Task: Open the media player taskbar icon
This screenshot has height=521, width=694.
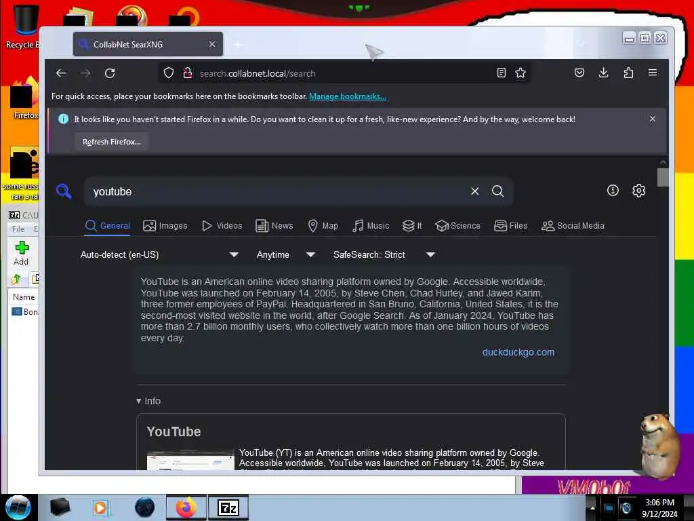Action: 101,507
